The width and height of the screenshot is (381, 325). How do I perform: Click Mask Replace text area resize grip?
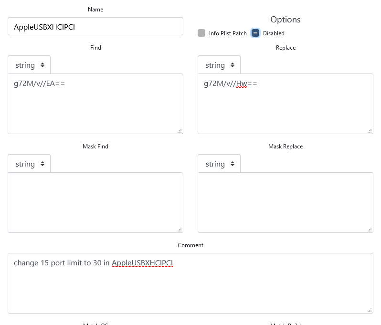pos(370,230)
